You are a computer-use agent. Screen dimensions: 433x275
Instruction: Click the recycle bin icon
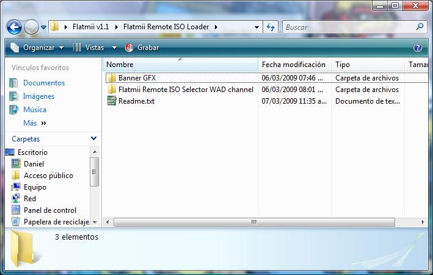point(16,222)
